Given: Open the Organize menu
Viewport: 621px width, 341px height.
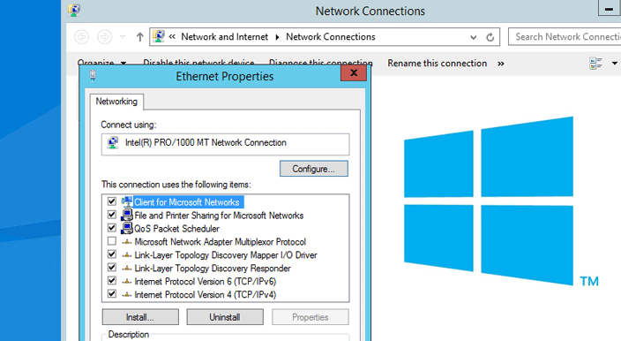Looking at the screenshot, I should [101, 63].
